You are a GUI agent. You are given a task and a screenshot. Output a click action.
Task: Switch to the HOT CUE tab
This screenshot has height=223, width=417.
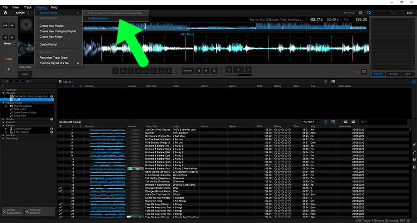point(393,74)
